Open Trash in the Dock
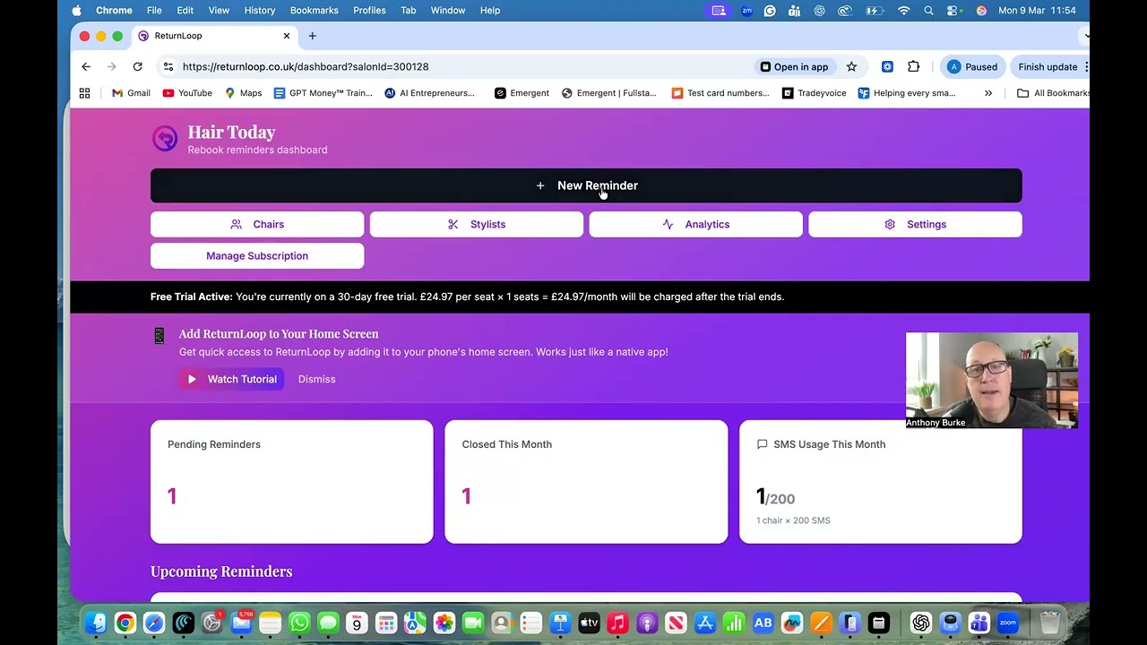 pos(1050,623)
